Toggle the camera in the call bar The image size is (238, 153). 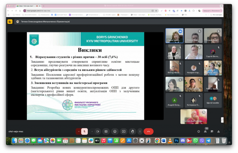tap(97, 131)
